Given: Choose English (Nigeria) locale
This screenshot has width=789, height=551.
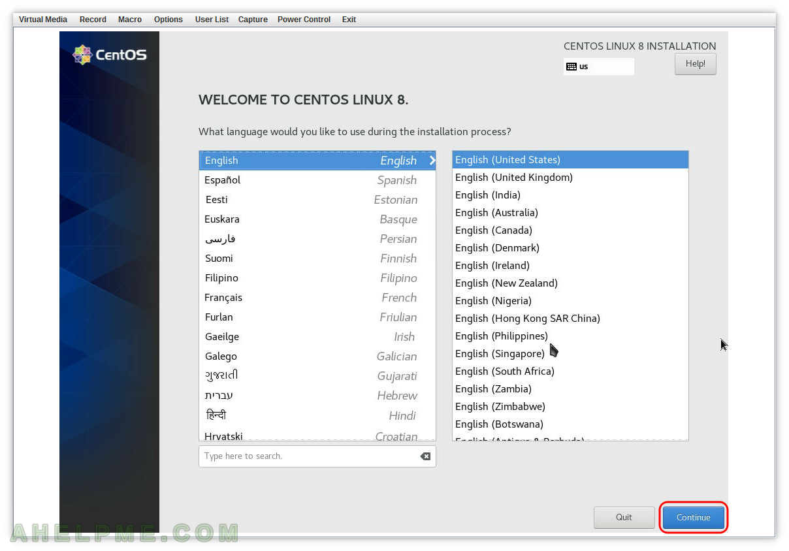Looking at the screenshot, I should pos(570,301).
